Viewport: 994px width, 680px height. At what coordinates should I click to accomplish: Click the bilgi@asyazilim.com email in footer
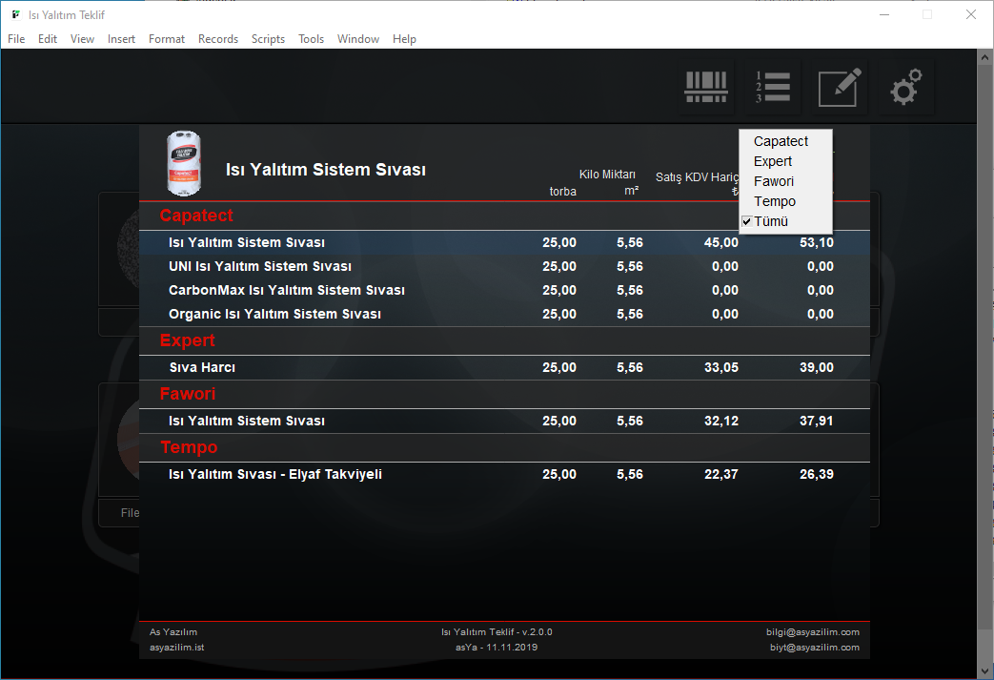pos(813,631)
